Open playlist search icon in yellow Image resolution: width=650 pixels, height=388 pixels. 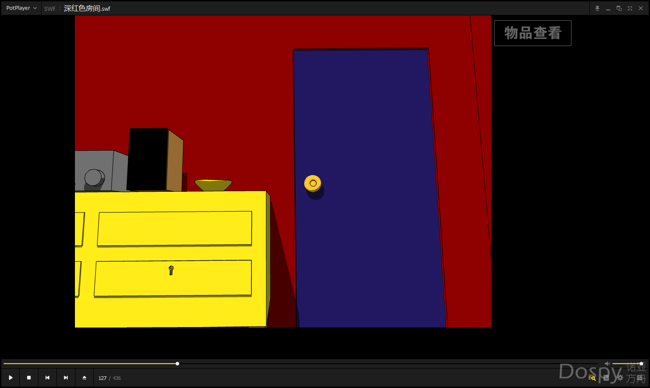(x=592, y=378)
